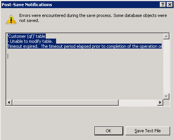Viewport: 174px width, 140px height.
Task: Close the Post-Save Notifications dialog
Action: (x=170, y=5)
